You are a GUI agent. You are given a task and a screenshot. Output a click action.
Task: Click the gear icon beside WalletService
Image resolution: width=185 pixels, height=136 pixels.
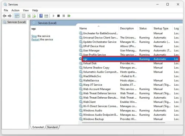(x=81, y=80)
